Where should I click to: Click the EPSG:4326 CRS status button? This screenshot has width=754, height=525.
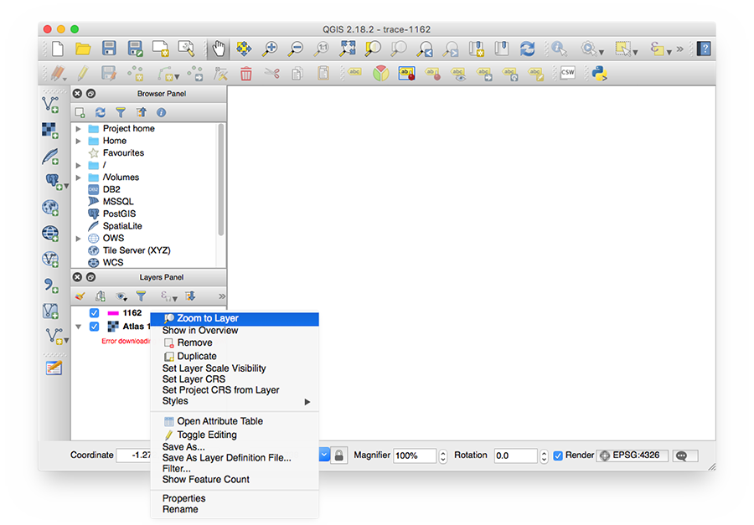pos(632,456)
